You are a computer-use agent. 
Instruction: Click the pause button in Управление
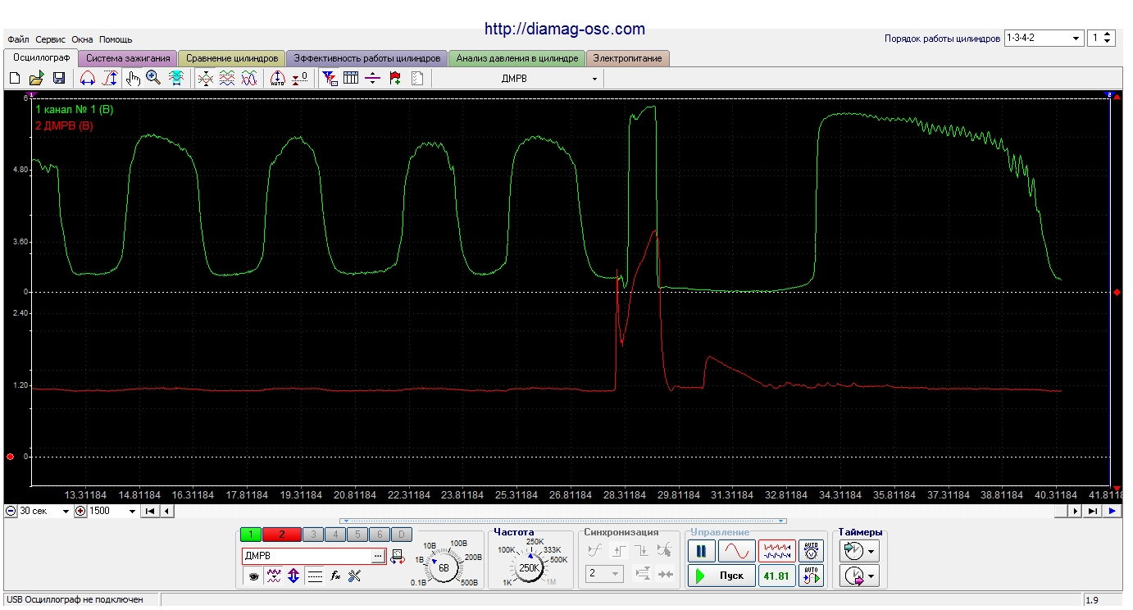701,550
